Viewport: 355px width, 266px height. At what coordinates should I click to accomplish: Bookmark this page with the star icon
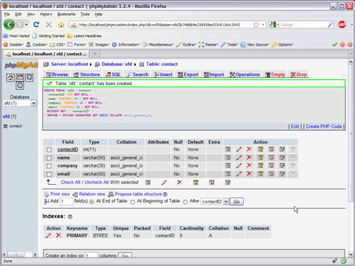(256, 25)
